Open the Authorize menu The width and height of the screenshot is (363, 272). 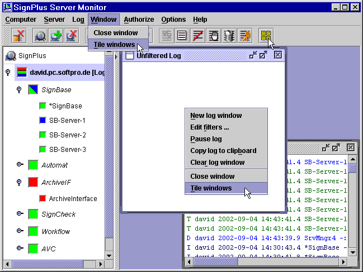point(139,20)
